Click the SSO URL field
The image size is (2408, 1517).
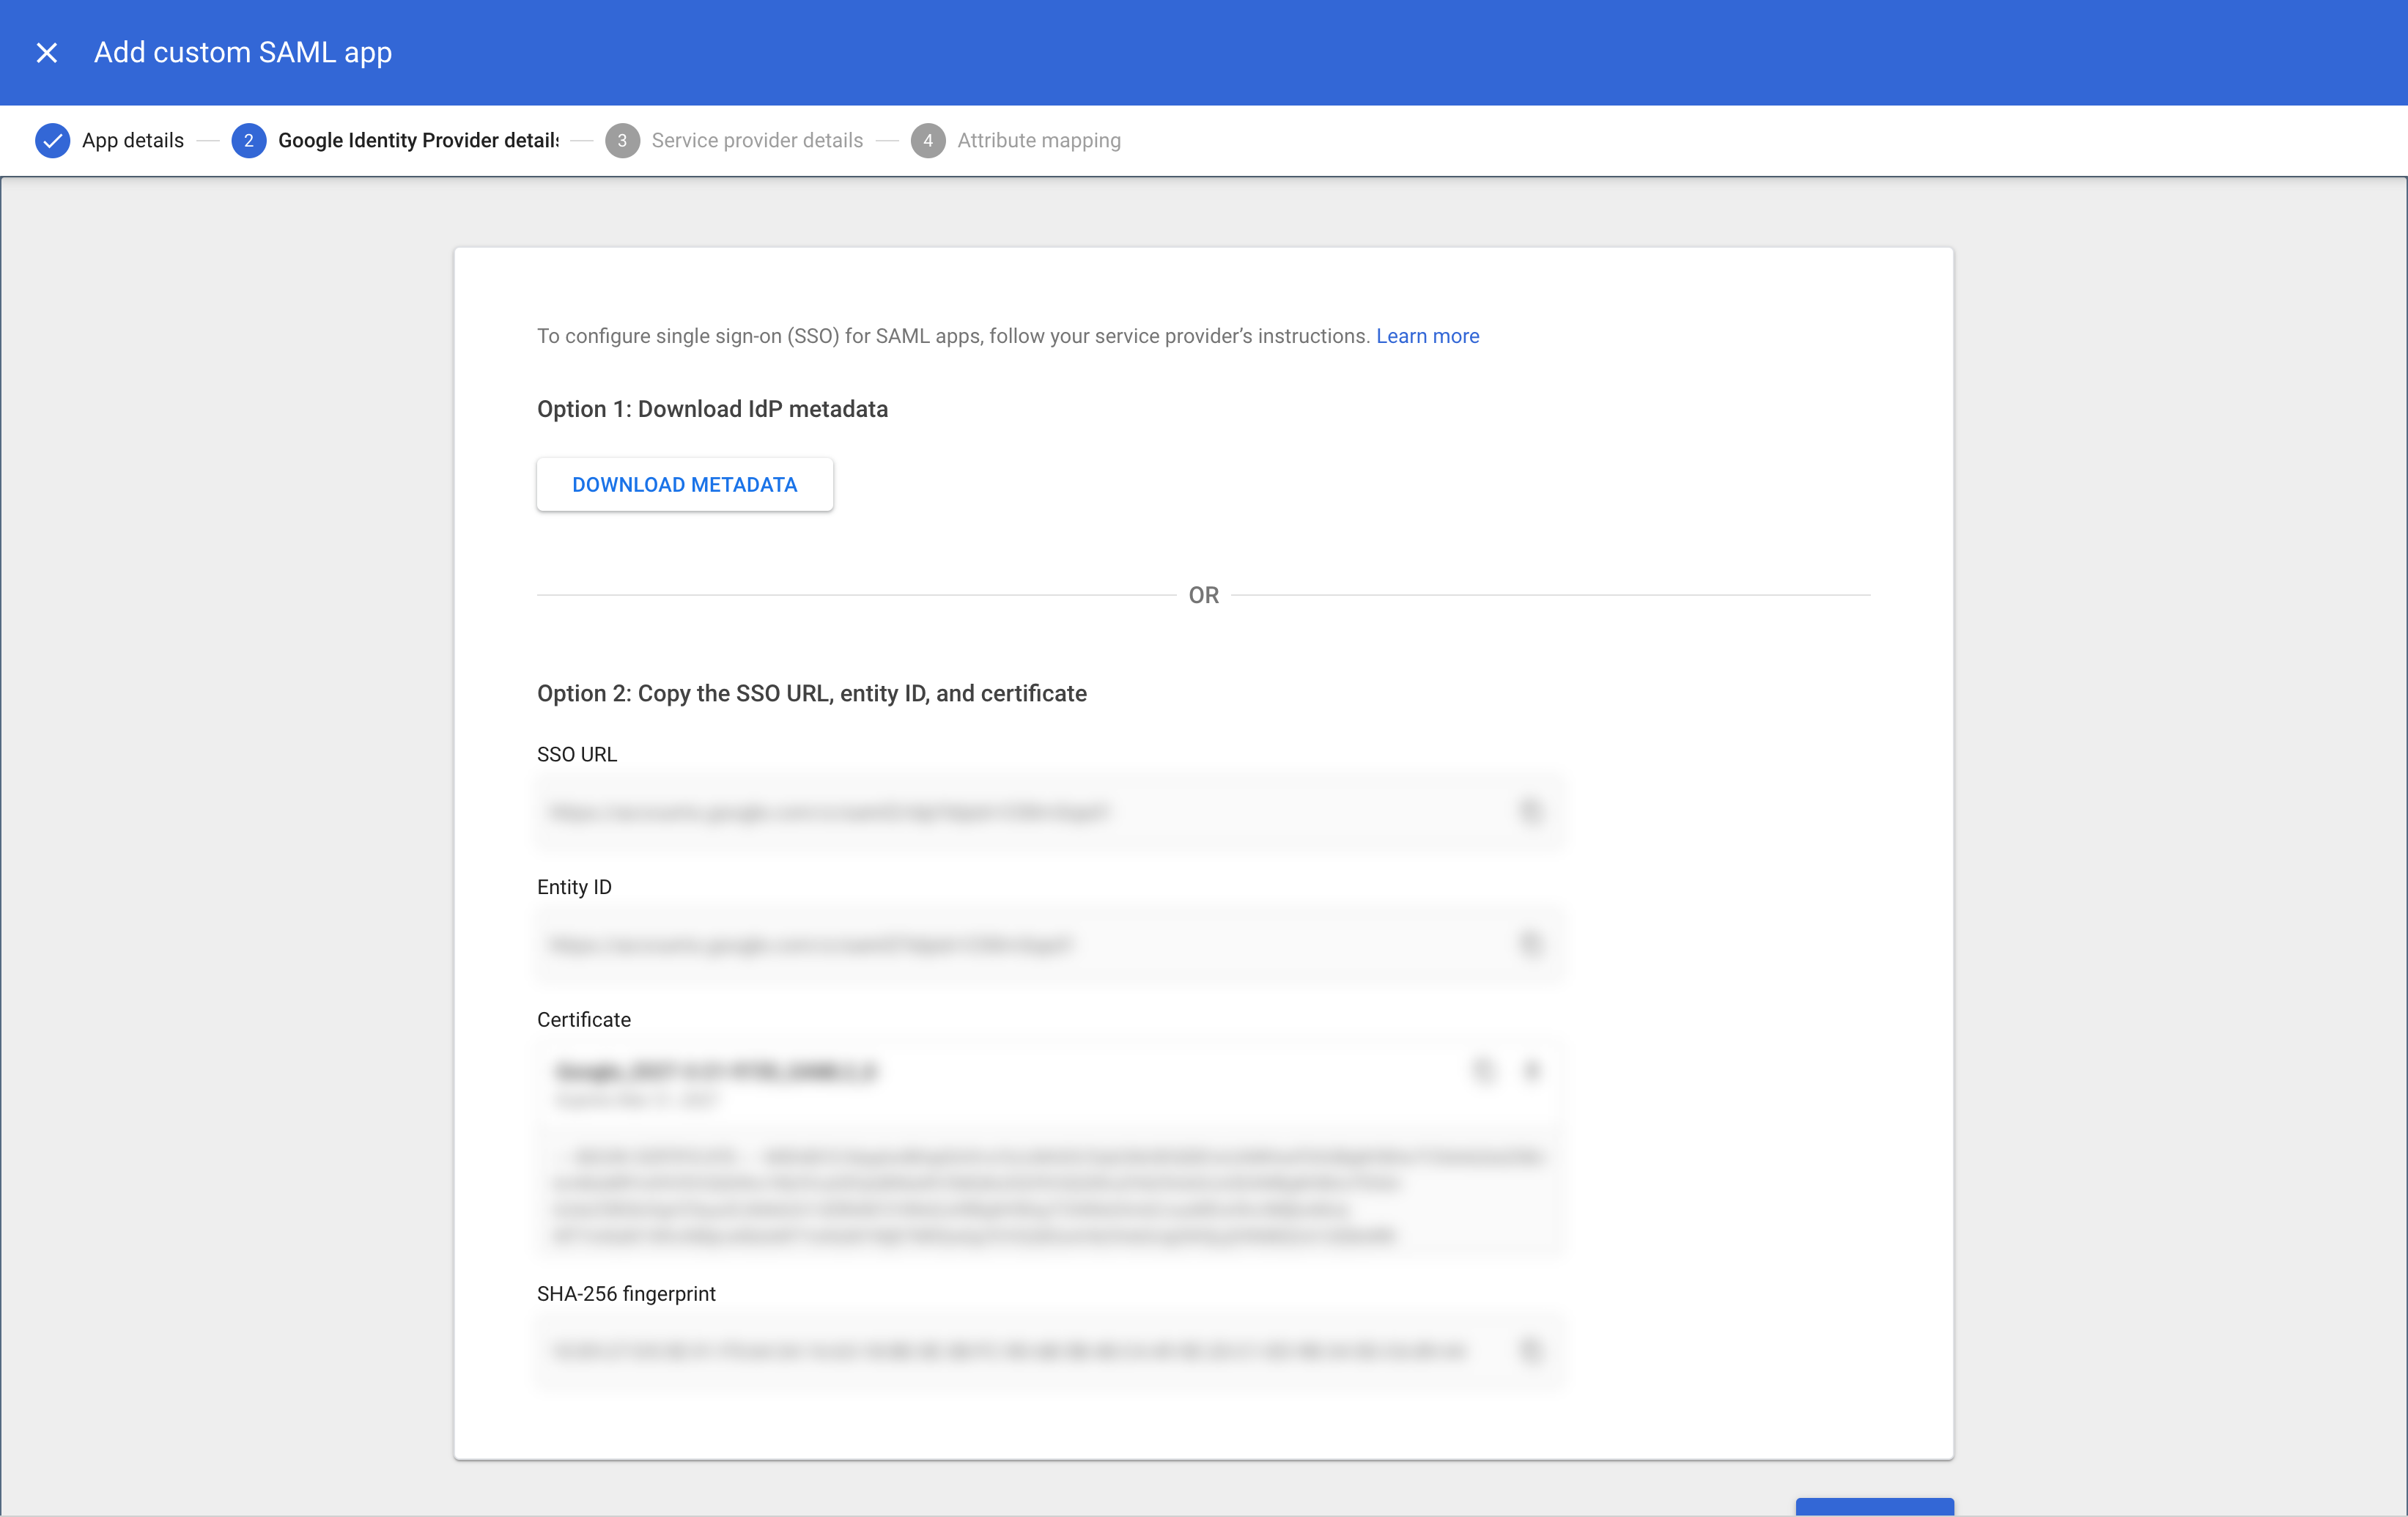coord(1050,811)
